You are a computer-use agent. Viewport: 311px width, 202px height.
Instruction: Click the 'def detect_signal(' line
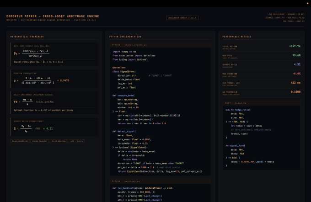click(124, 132)
